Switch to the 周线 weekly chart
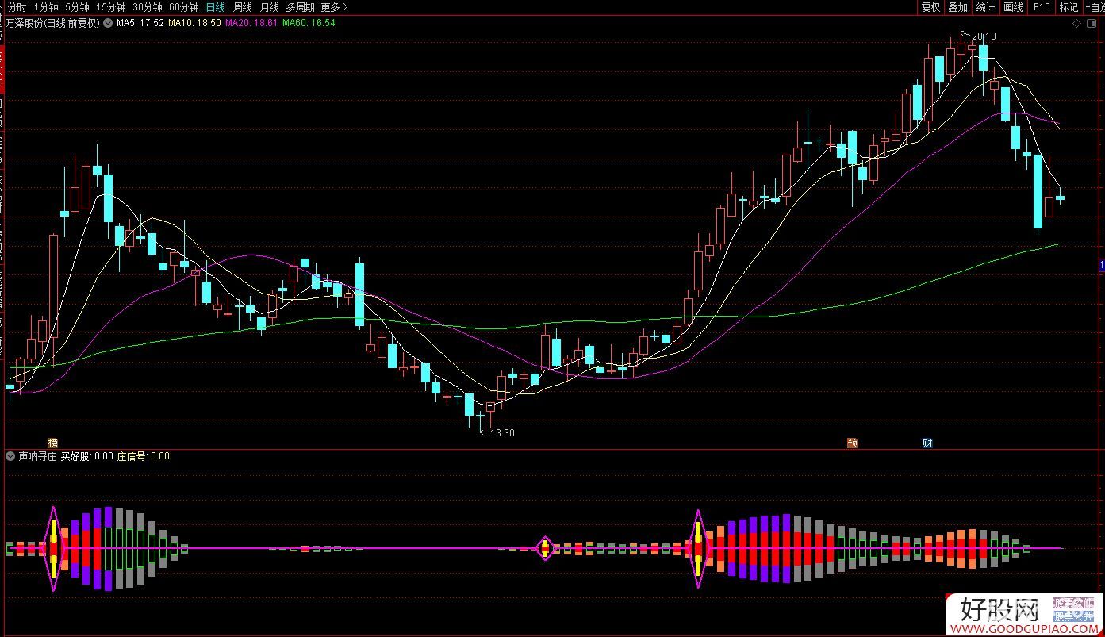The image size is (1105, 637). click(x=242, y=7)
